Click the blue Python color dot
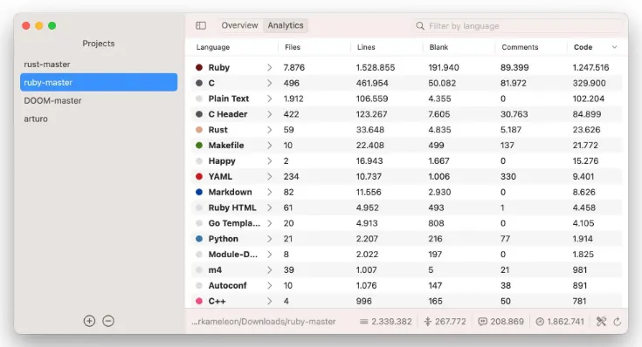Viewport: 642px width, 347px height. point(199,239)
